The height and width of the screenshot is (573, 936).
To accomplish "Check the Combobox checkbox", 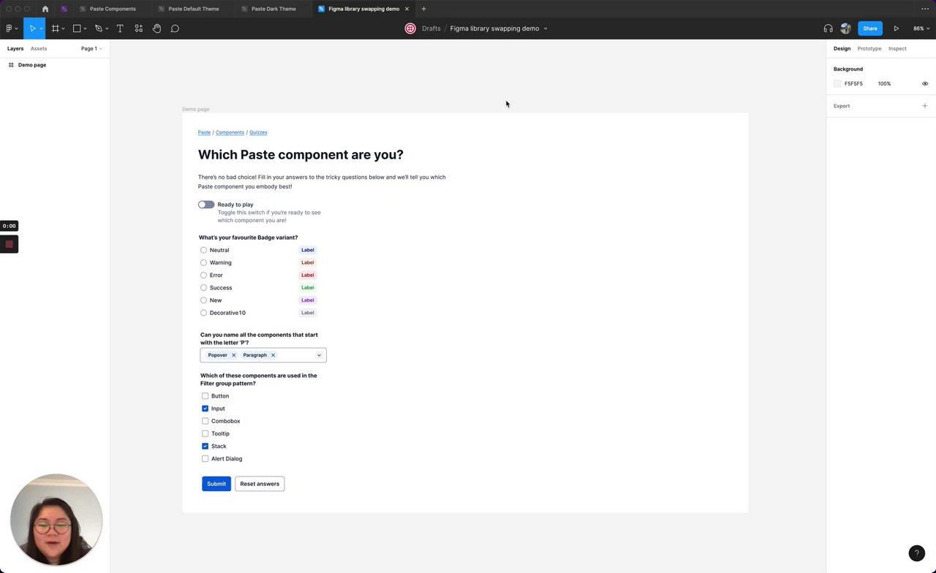I will 205,421.
